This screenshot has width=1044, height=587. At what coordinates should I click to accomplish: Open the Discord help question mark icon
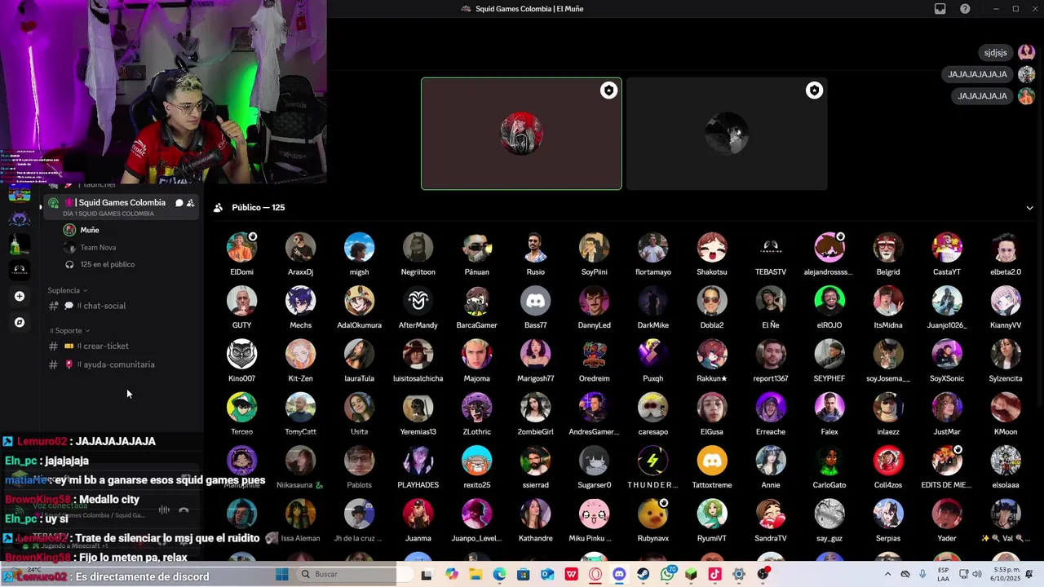coord(965,9)
